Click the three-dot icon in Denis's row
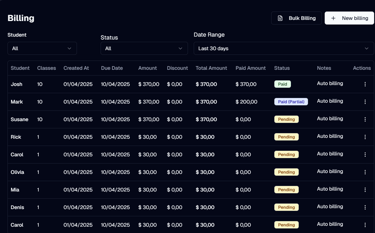375x233 pixels. click(365, 207)
